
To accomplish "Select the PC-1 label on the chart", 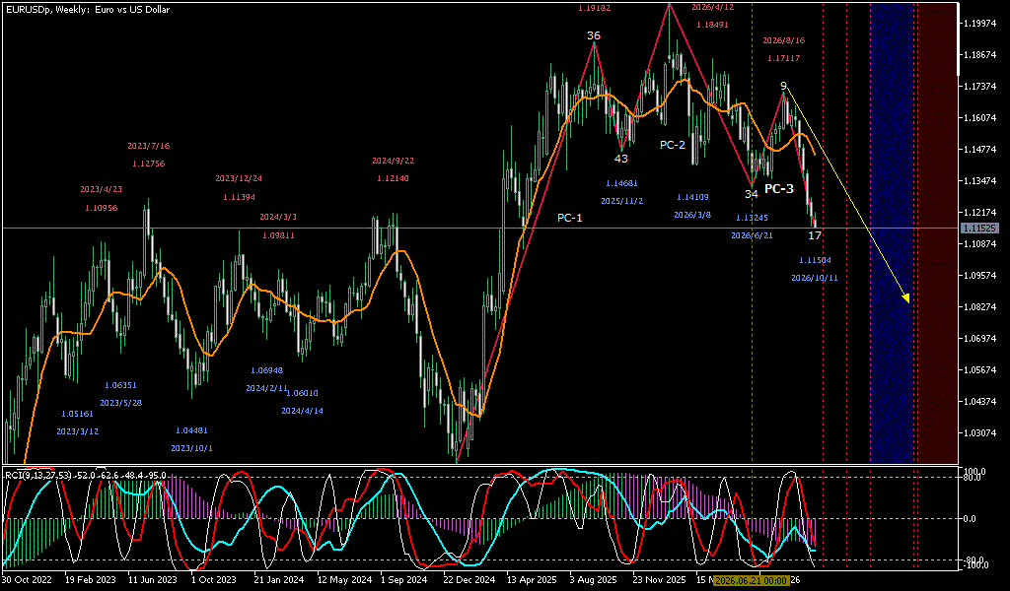I will pyautogui.click(x=569, y=218).
